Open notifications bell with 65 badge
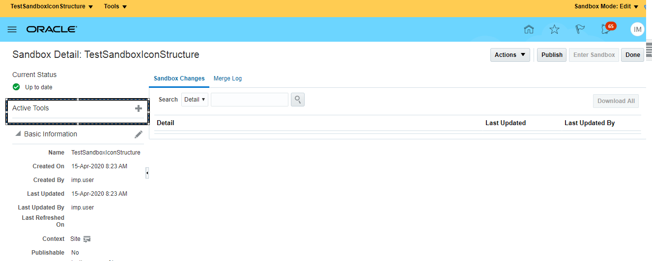Viewport: 652px width, 261px height. coord(606,29)
